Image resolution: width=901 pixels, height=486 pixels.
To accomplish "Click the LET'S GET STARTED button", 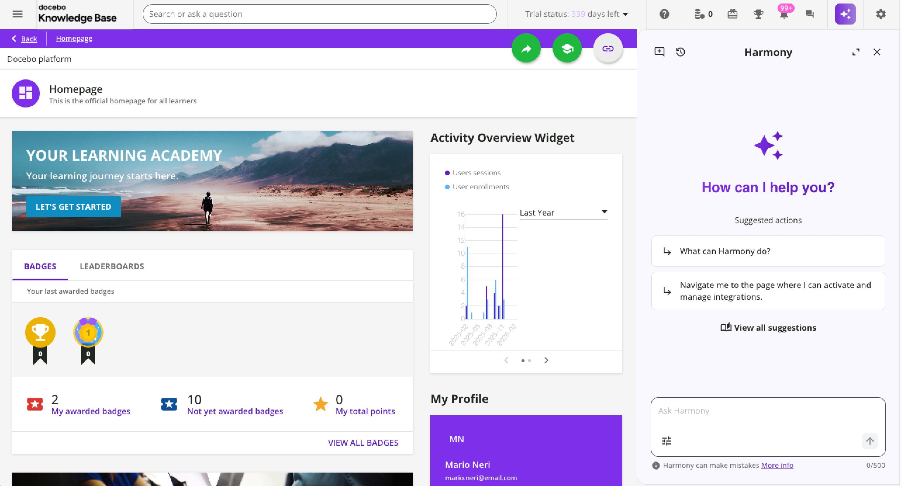I will tap(73, 206).
